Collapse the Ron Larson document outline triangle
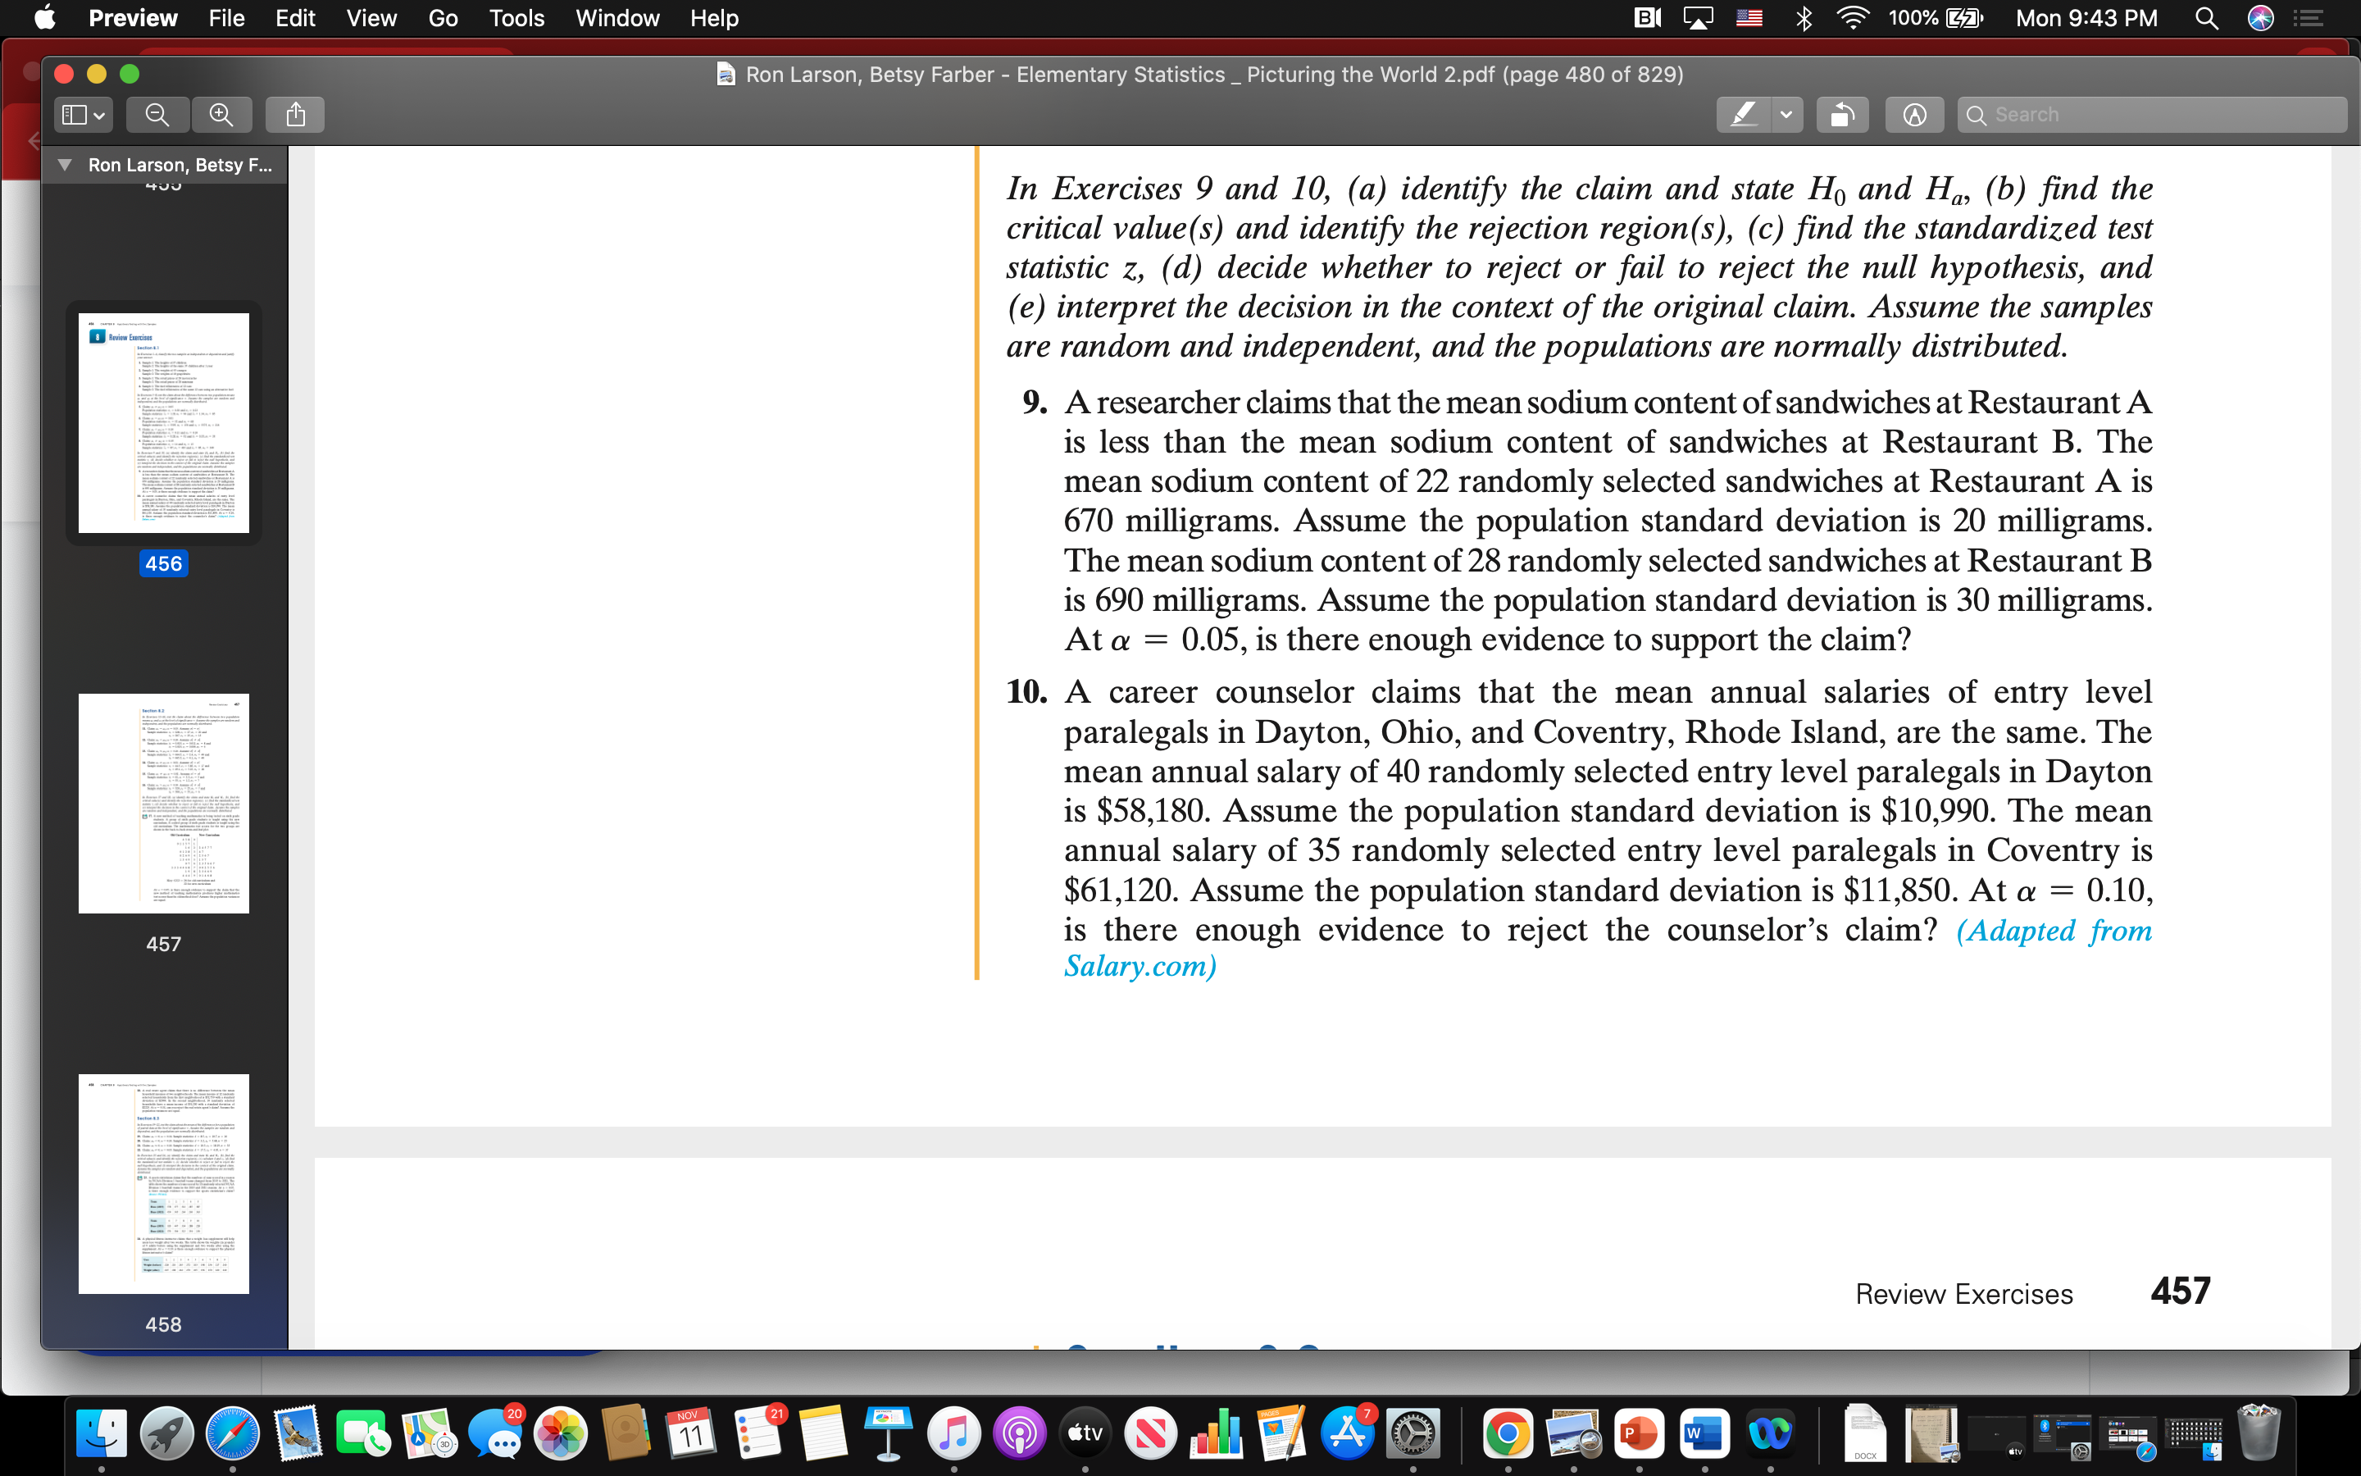This screenshot has width=2361, height=1476. point(65,165)
